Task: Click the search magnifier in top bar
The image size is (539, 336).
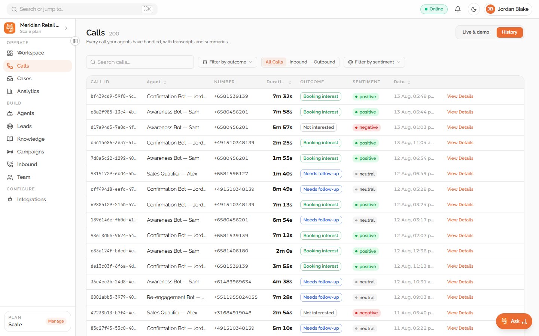Action: click(x=14, y=9)
